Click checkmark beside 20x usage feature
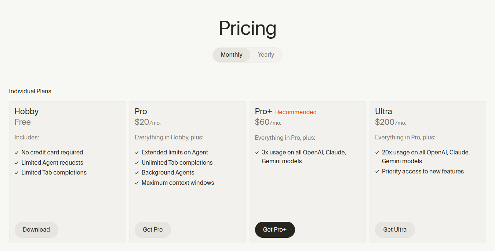 [x=377, y=153]
